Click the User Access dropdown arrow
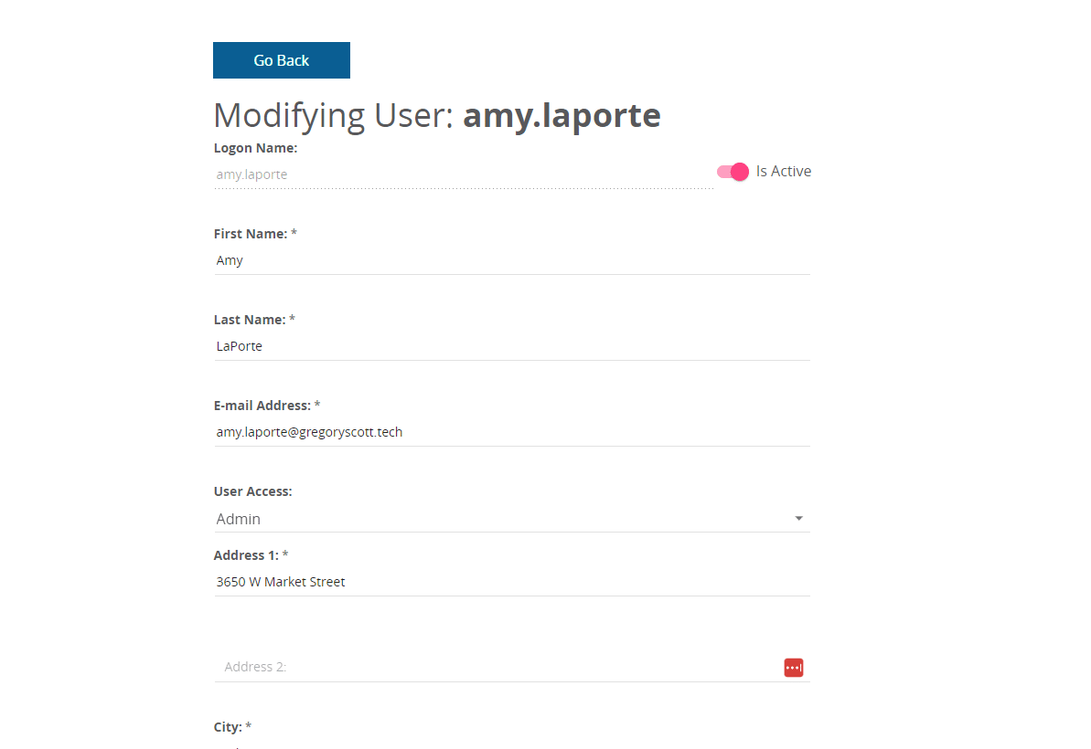Viewport: 1091px width, 749px height. (798, 519)
